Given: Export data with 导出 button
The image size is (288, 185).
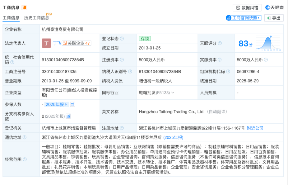Looking at the screenshot, I should (x=274, y=18).
